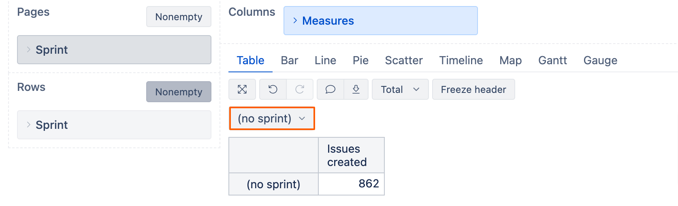Switch to the Bar chart tab
Screen dimensions: 678x206
[290, 60]
